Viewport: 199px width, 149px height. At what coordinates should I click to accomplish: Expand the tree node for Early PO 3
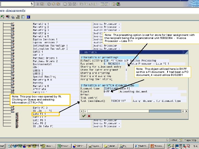(x=12, y=108)
